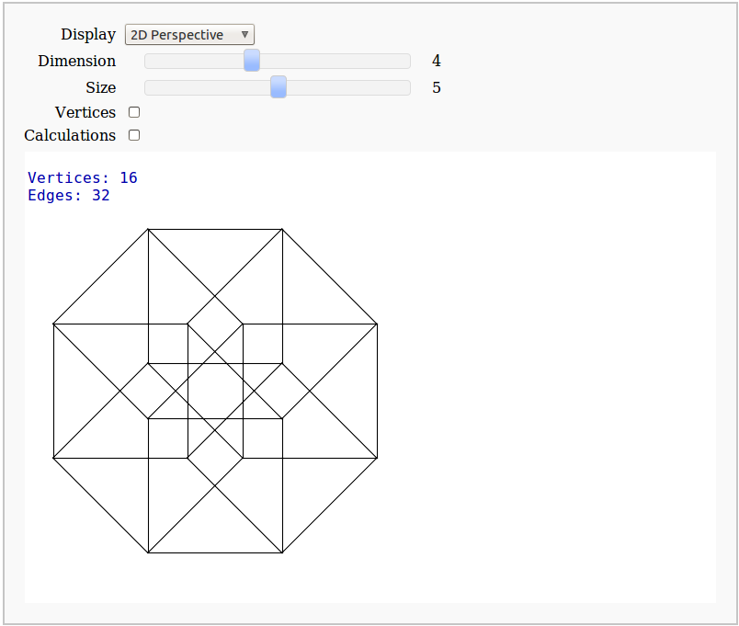Click the center of the tesseract drawing

[215, 391]
